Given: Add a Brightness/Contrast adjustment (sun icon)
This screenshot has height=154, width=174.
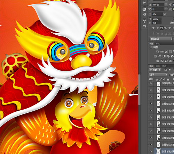Looking at the screenshot, I should (158, 52).
